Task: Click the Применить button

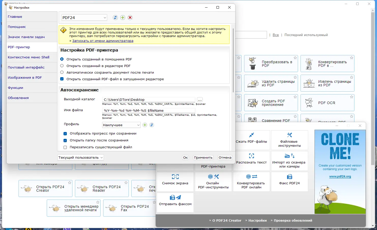Action: pyautogui.click(x=203, y=157)
